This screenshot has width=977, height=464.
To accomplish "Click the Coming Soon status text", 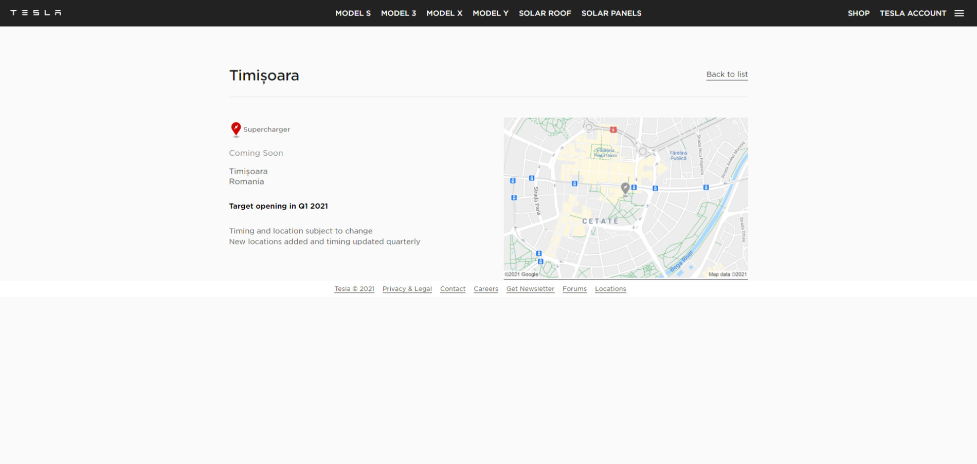I will (256, 153).
